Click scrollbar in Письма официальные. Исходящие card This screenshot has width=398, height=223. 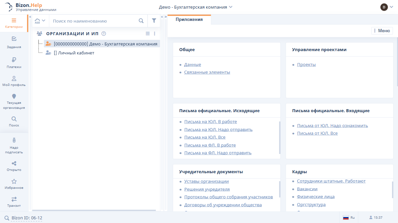280,138
